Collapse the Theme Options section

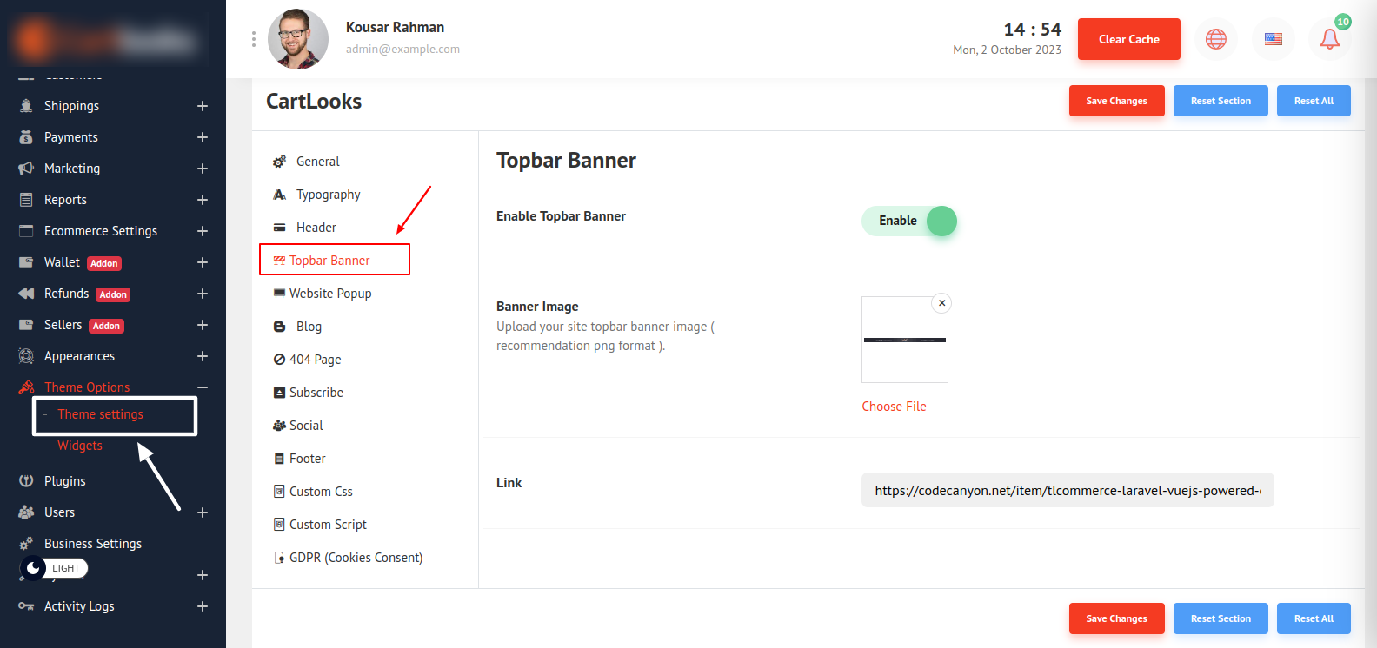tap(202, 387)
